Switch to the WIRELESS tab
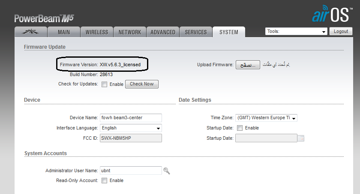This screenshot has height=194, width=360. point(97,32)
